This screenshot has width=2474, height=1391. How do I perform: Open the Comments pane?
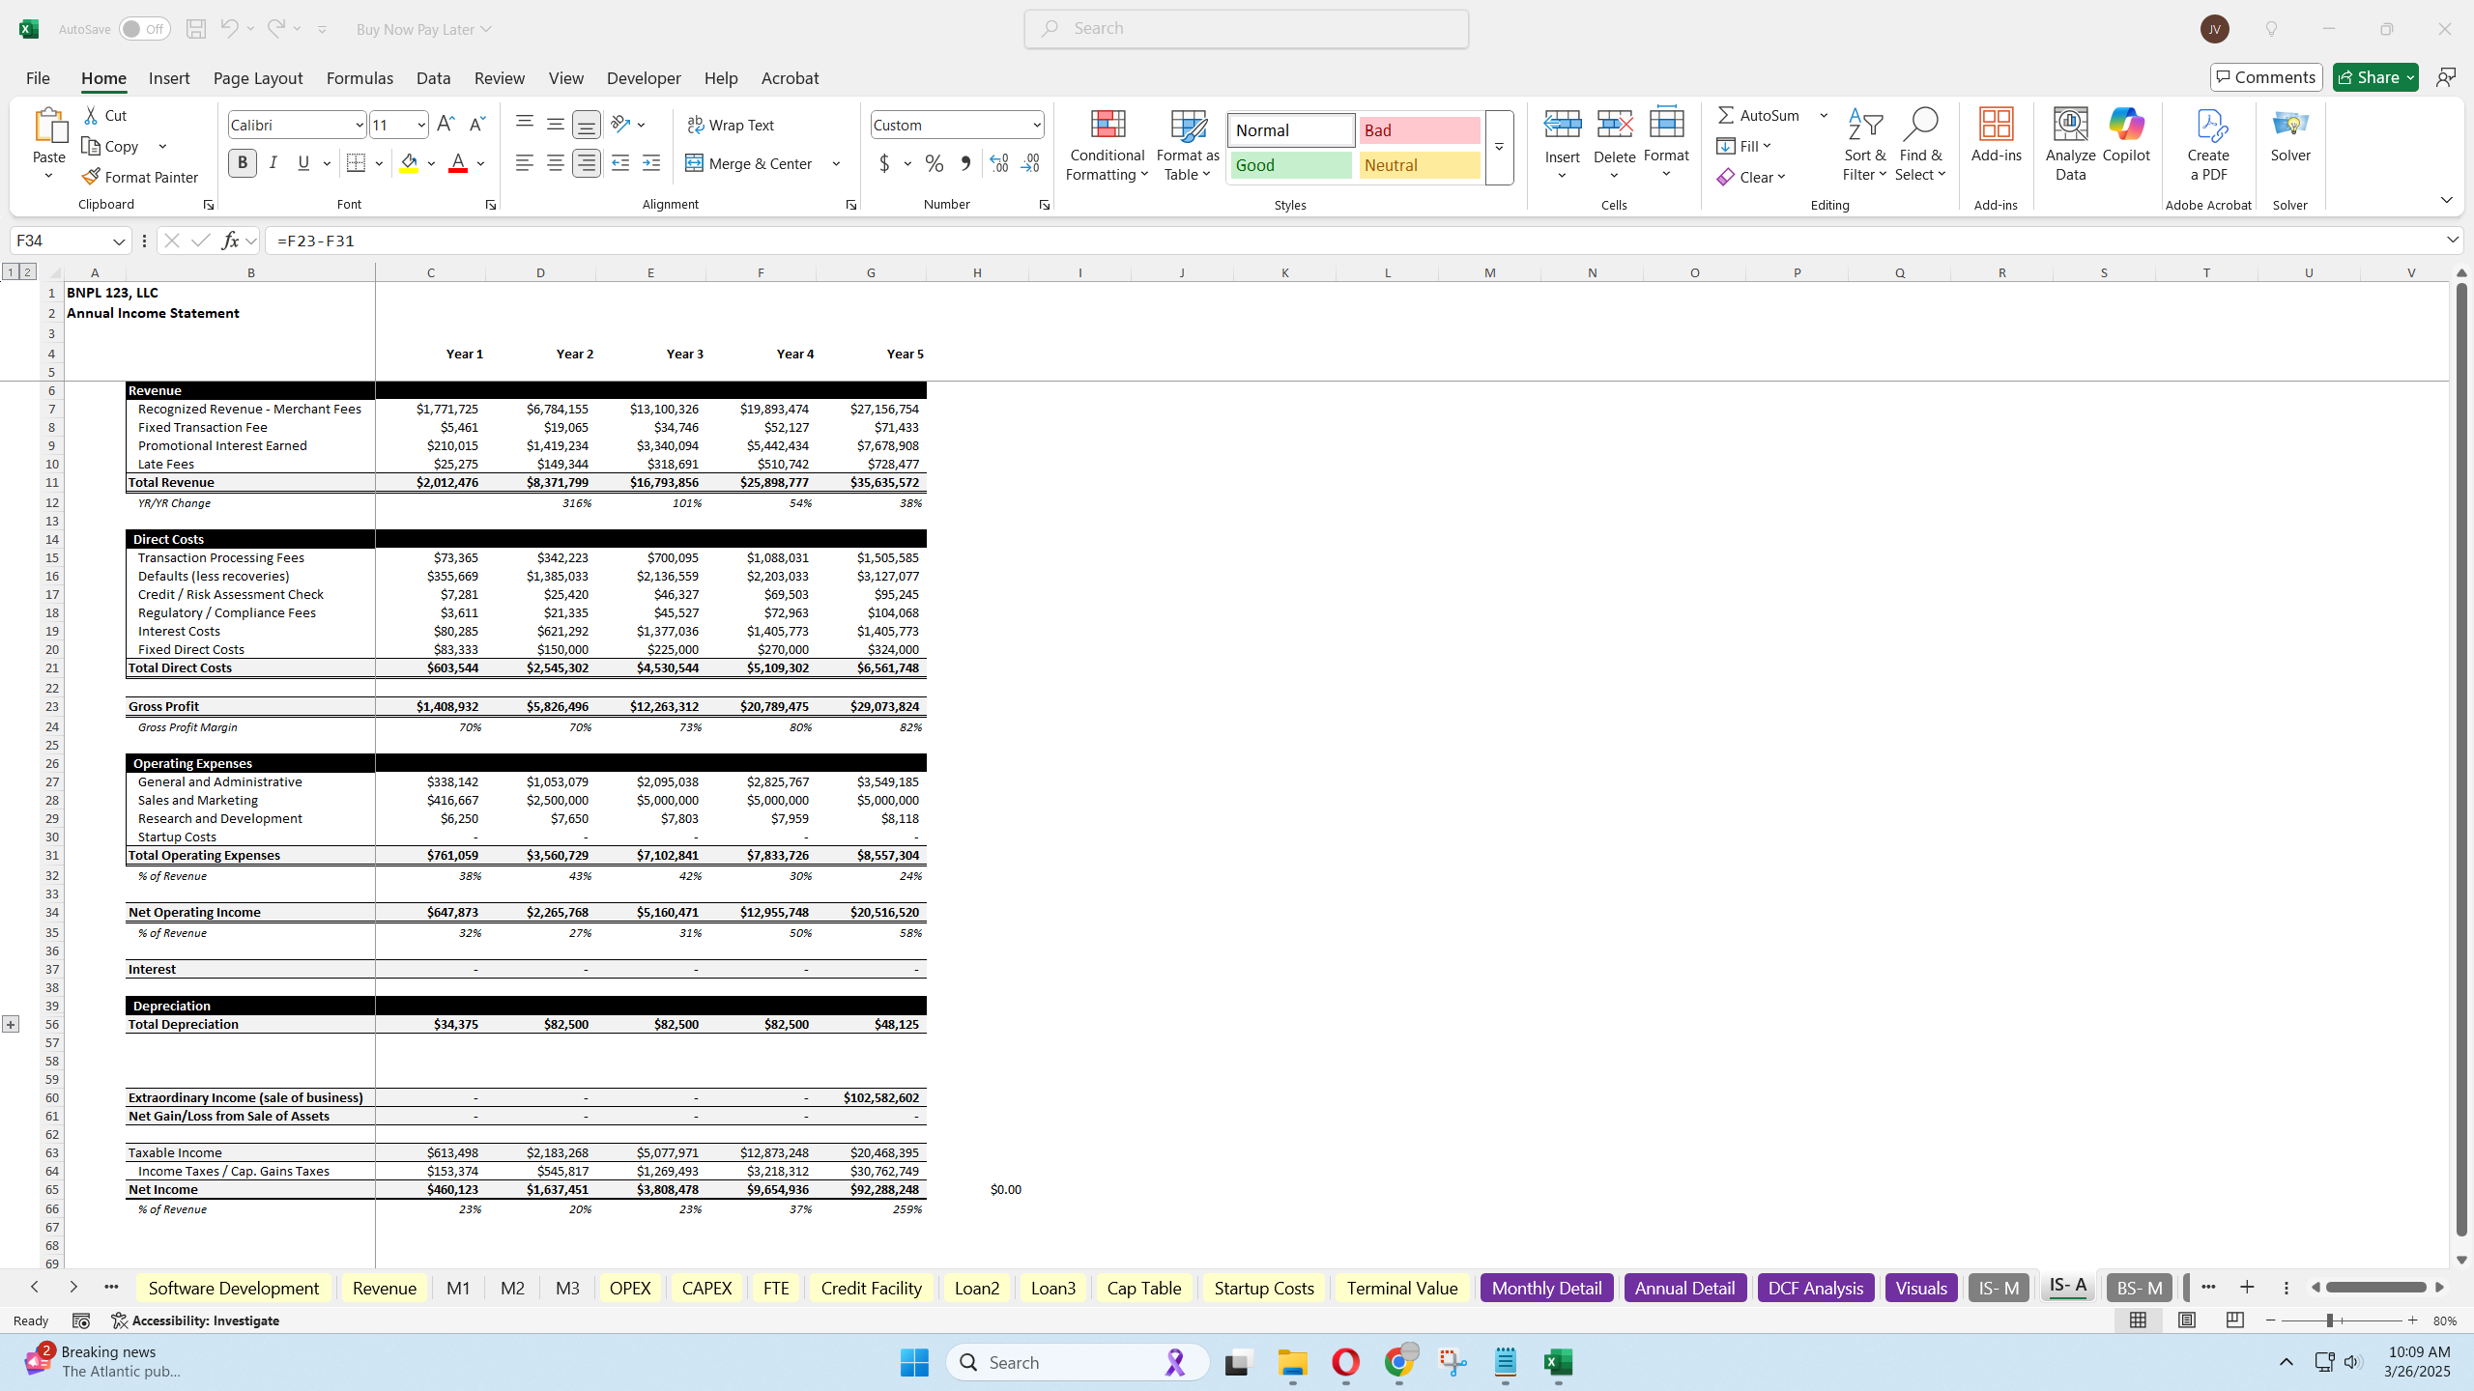coord(2265,76)
